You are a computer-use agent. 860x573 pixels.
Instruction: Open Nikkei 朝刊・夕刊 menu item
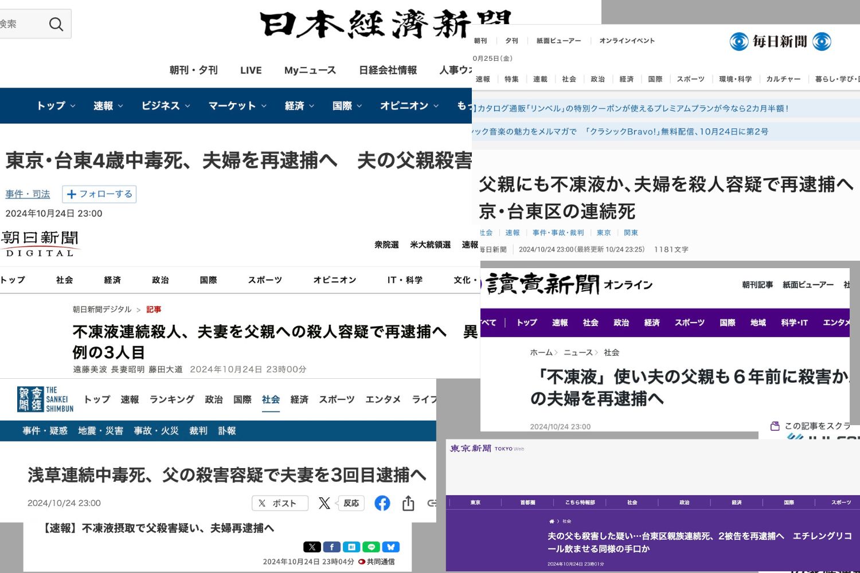[x=193, y=70]
